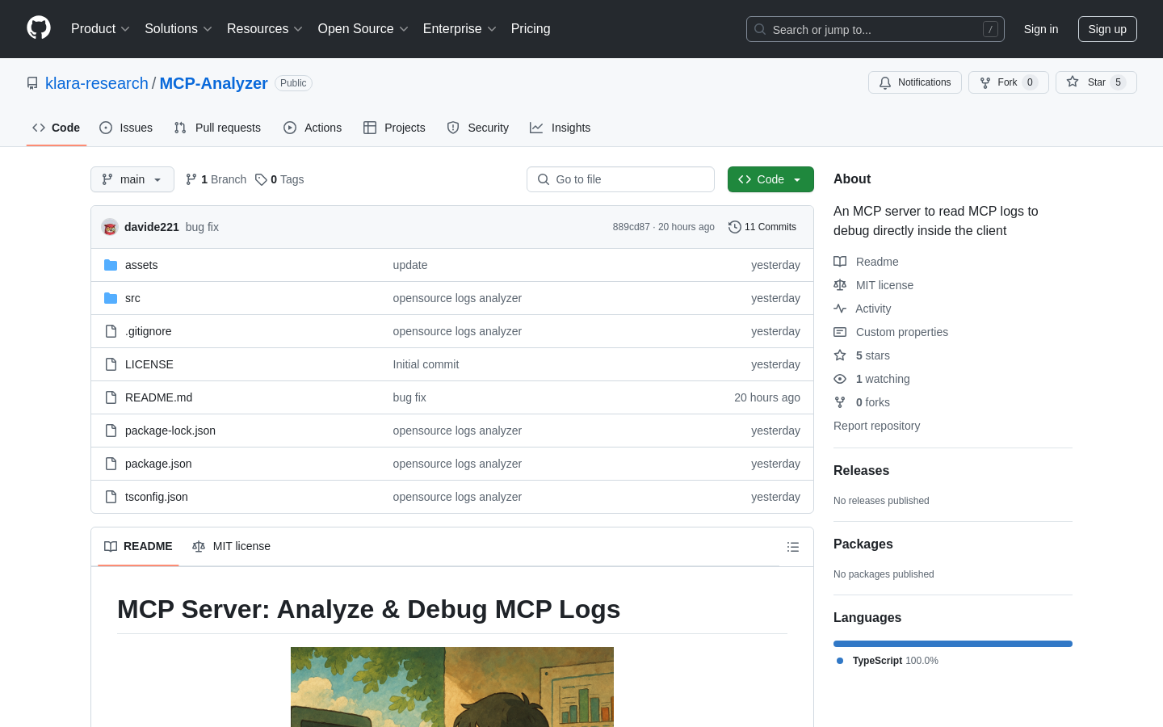The image size is (1163, 727).
Task: Expand the Resources menu
Action: 265,29
